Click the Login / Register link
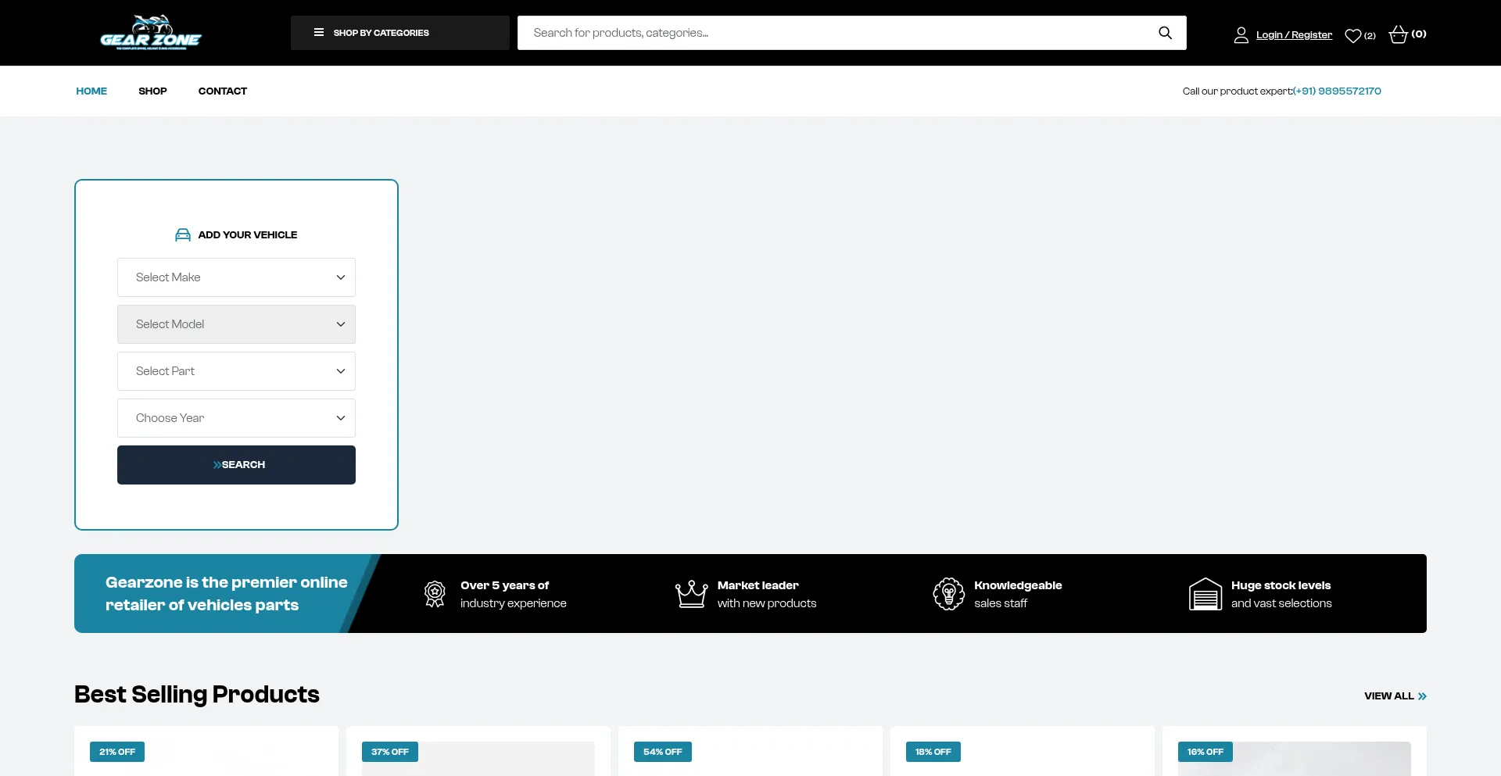This screenshot has width=1501, height=776. pos(1294,35)
